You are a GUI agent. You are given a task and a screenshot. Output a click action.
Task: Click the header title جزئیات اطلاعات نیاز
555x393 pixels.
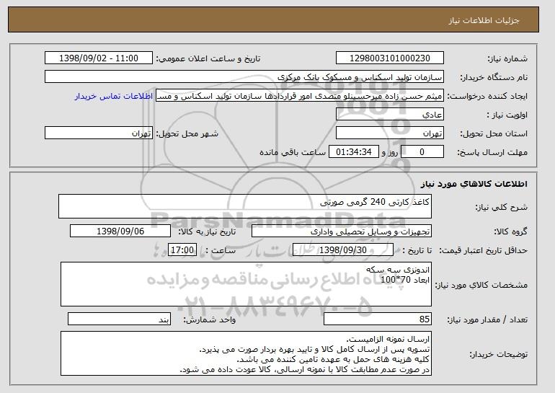coord(484,20)
